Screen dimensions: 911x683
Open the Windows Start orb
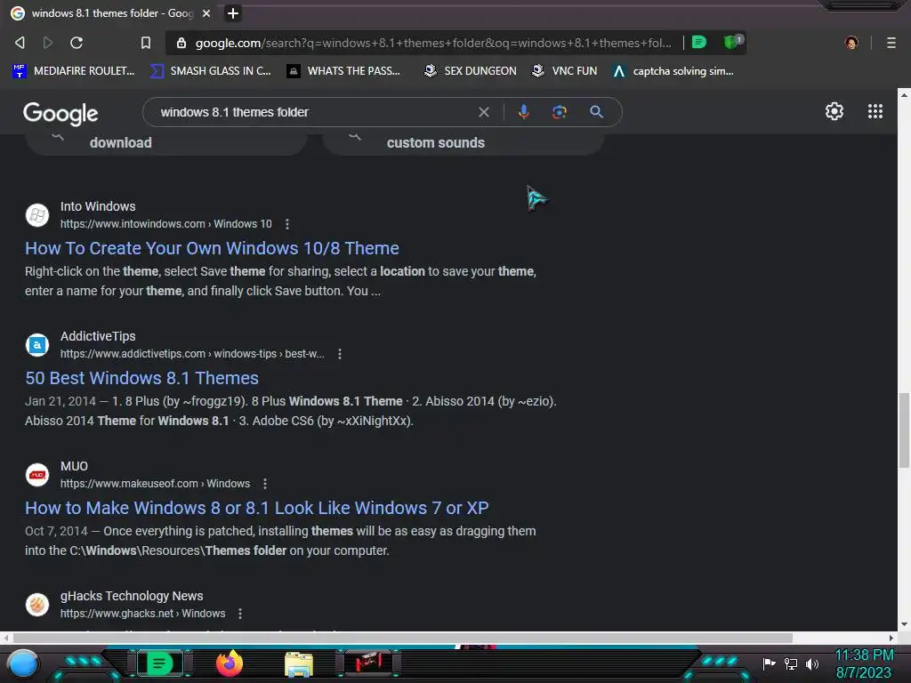click(23, 663)
